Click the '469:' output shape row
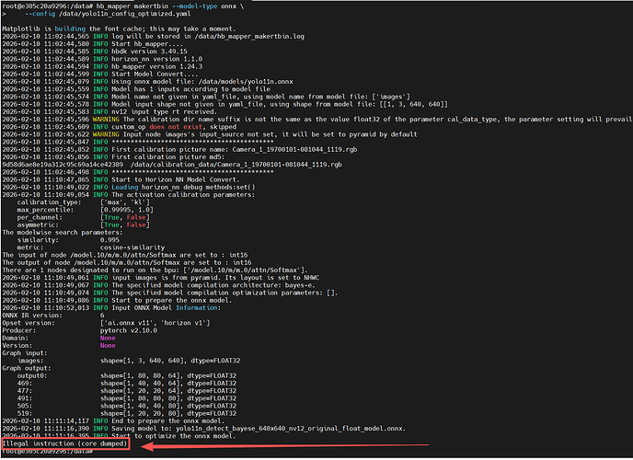Viewport: 633px width, 460px height. [x=127, y=384]
